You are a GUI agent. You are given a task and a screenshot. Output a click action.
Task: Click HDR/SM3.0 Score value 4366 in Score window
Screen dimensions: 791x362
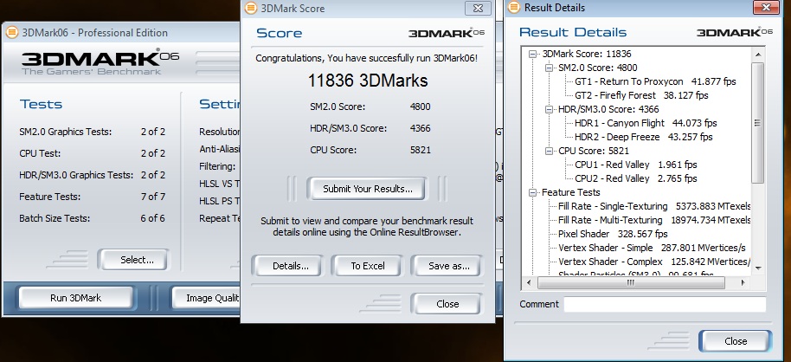(421, 128)
